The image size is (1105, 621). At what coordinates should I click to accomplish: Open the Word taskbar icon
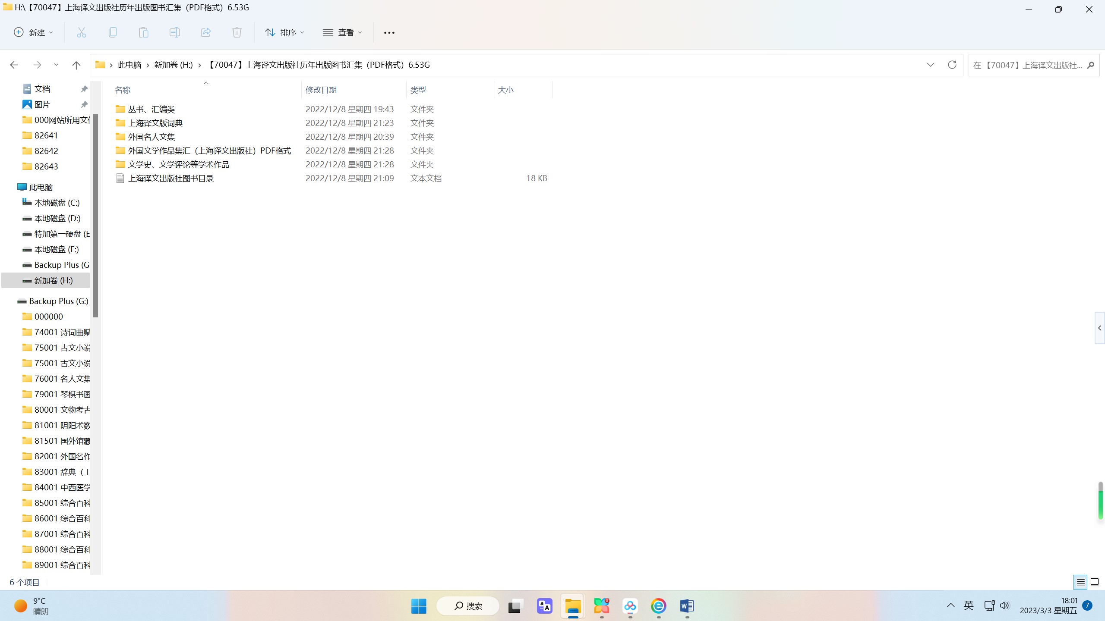point(687,606)
